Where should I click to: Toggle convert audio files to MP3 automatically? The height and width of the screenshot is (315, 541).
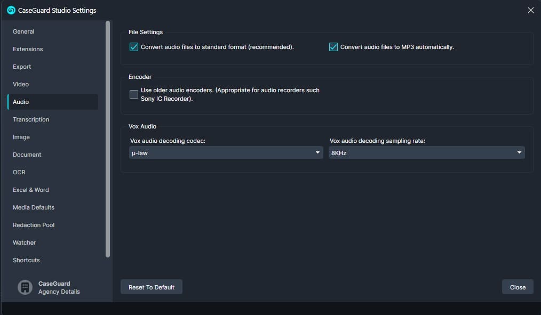point(333,47)
